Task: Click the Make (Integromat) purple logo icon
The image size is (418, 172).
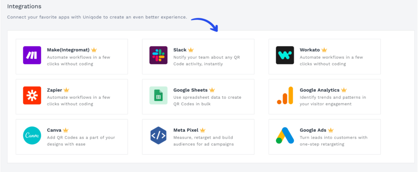Action: coord(32,55)
